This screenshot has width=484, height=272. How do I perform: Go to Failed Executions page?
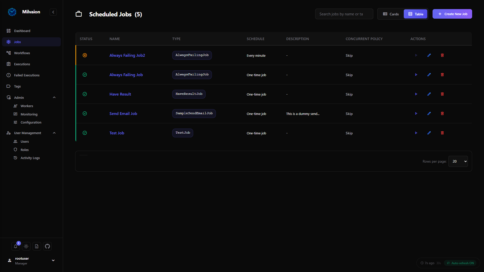pyautogui.click(x=27, y=75)
